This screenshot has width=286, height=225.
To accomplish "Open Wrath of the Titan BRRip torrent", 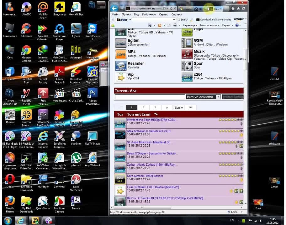I will [152, 120].
